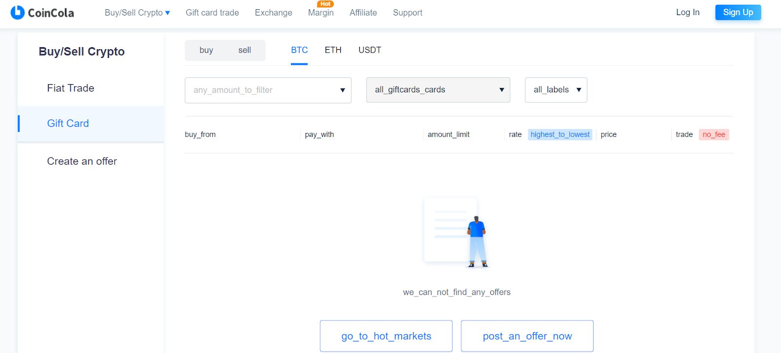Select the USDT tab
781x353 pixels.
(x=370, y=50)
